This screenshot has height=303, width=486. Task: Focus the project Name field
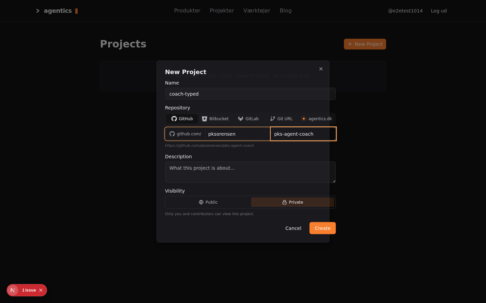tap(250, 94)
